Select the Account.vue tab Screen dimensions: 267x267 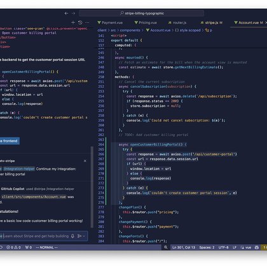[x=249, y=23]
